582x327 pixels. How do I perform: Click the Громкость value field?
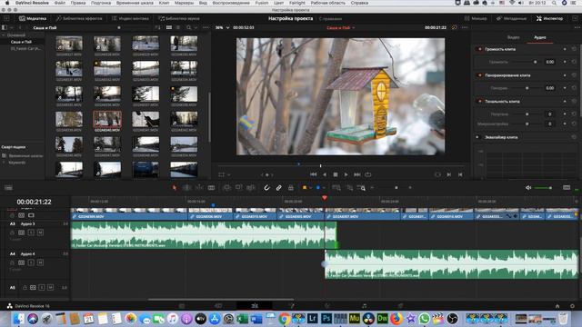coord(549,62)
